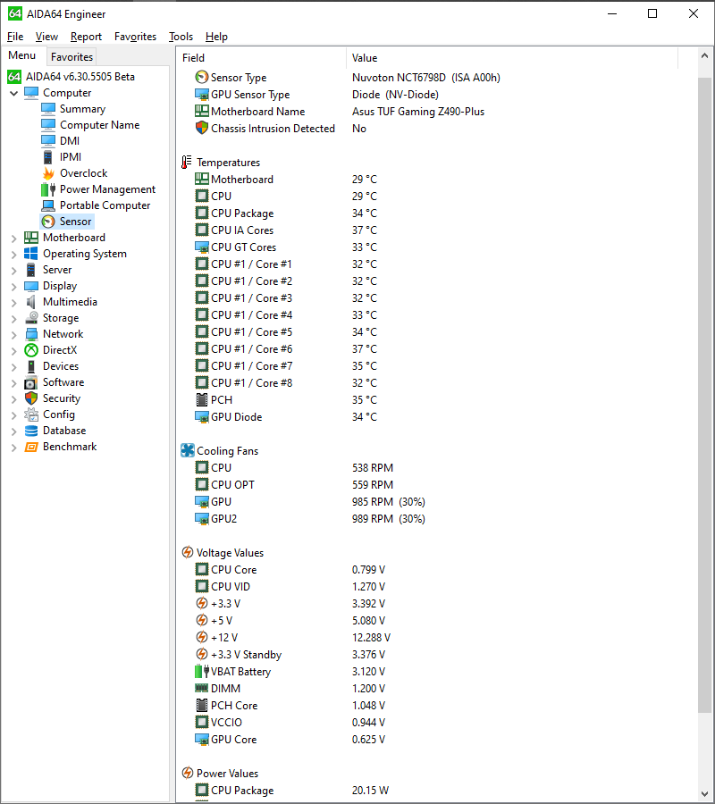
Task: Switch to the Menu panel tab
Action: pyautogui.click(x=22, y=55)
